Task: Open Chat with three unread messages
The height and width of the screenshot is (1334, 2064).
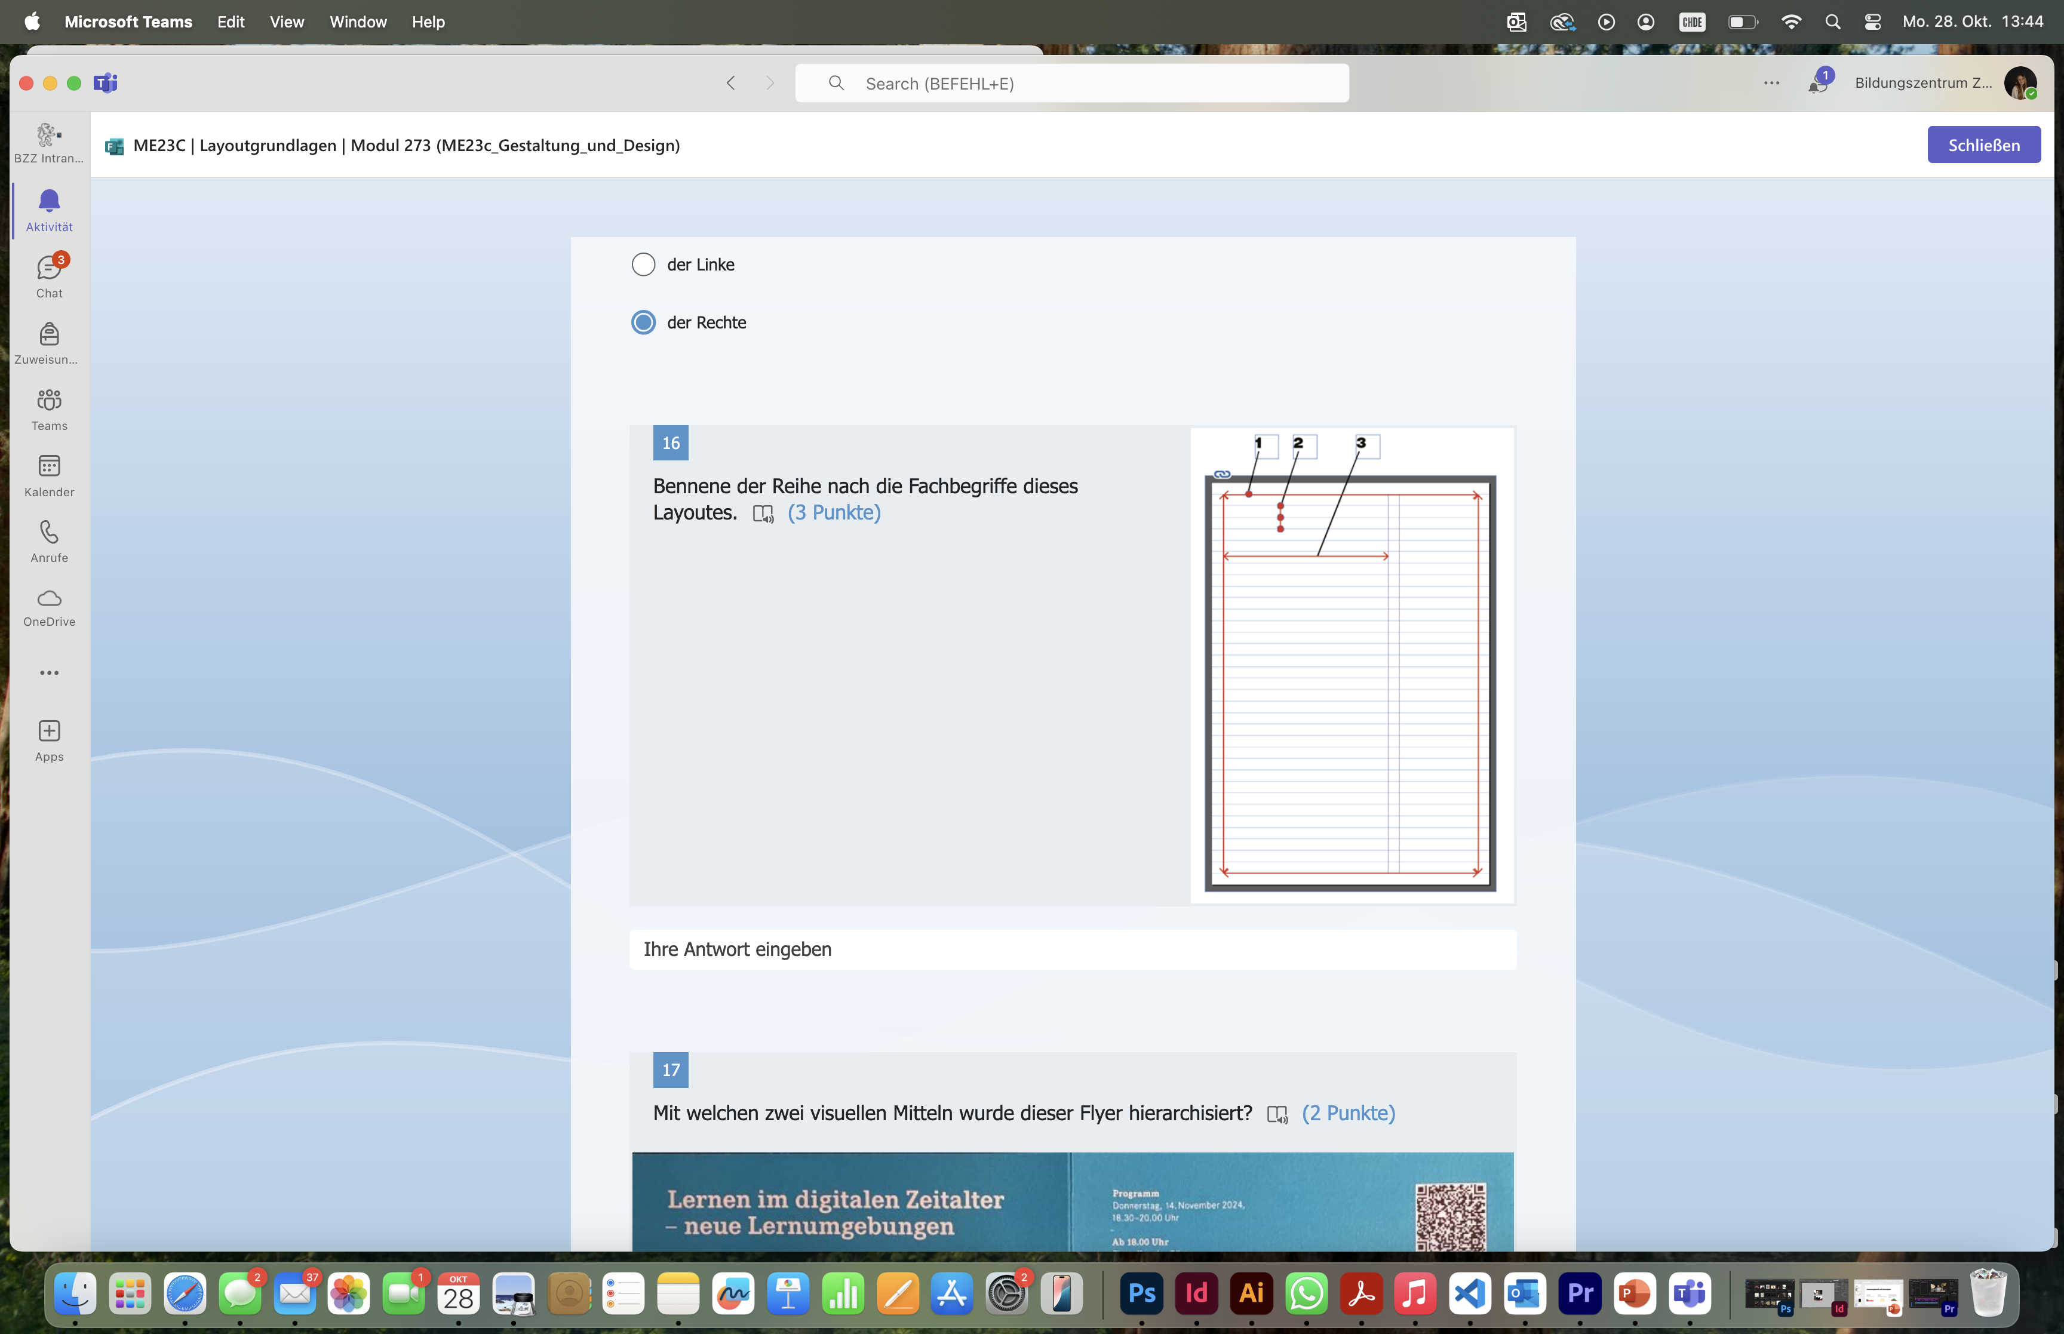Action: click(x=50, y=276)
